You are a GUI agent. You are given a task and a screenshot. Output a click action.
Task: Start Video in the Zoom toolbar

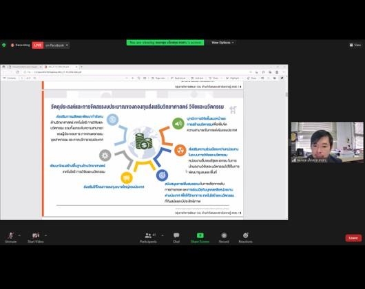pyautogui.click(x=36, y=237)
